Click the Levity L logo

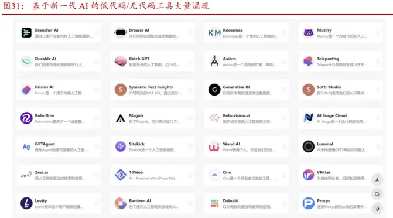[x=26, y=203]
